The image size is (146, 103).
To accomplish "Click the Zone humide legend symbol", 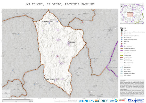I will tap(121, 69).
